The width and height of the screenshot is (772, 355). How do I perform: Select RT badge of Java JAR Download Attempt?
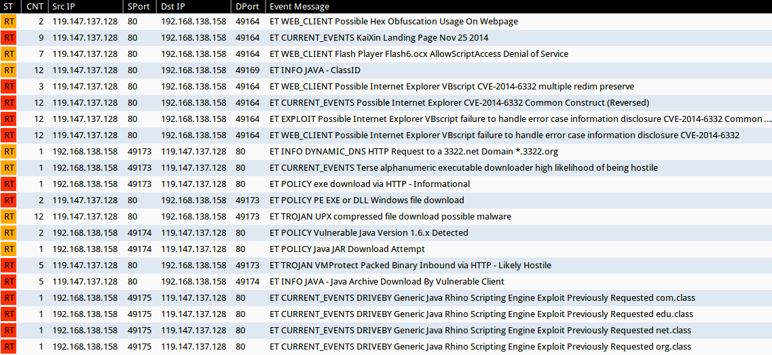9,249
